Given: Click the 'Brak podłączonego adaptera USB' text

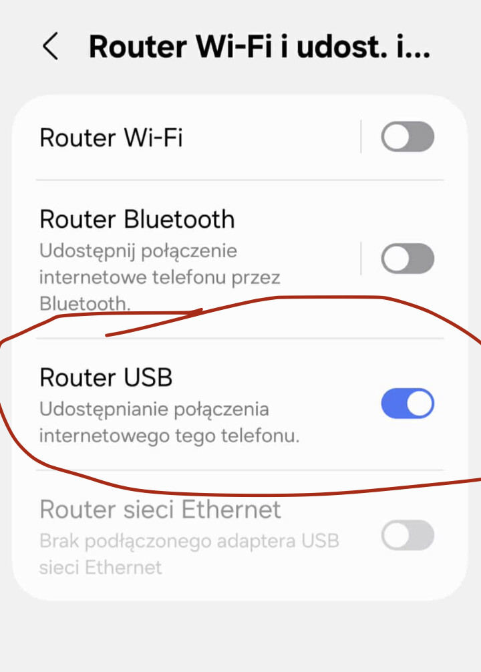Looking at the screenshot, I should click(x=189, y=541).
